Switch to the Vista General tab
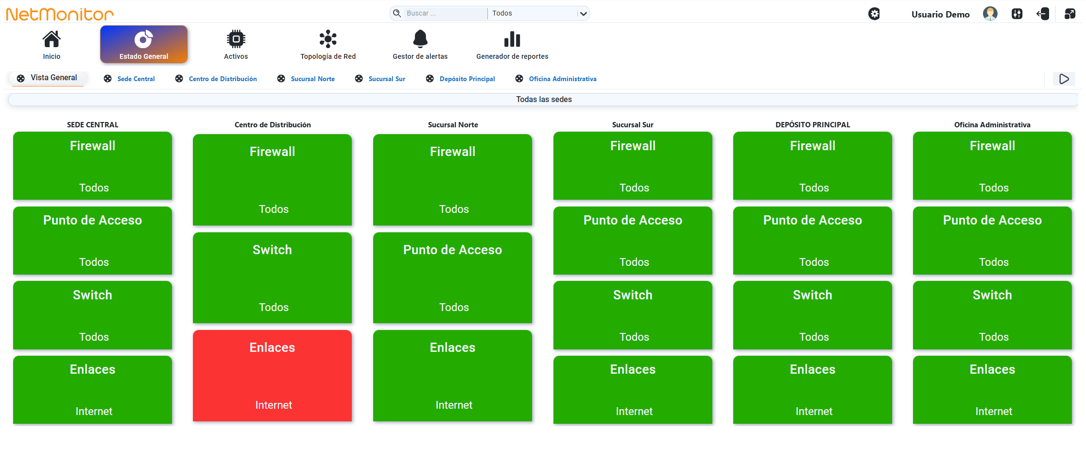Screen dimensions: 1086x451 click(x=47, y=78)
